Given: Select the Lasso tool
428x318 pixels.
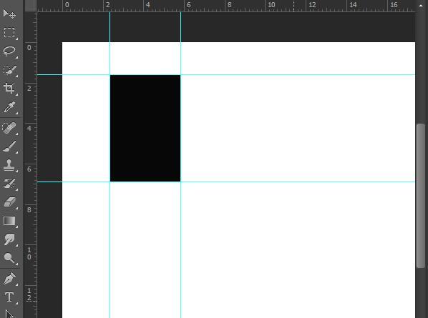Looking at the screenshot, I should pos(9,51).
